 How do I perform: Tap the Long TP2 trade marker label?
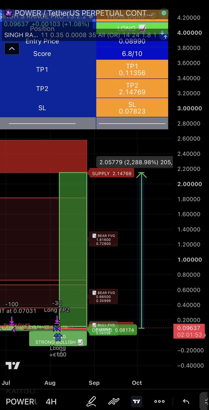[x=57, y=310]
